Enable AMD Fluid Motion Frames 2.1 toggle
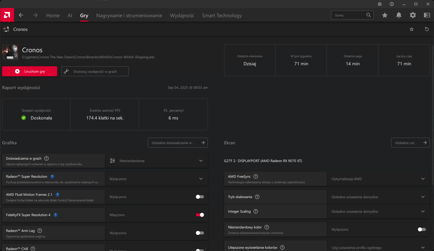 tap(200, 197)
